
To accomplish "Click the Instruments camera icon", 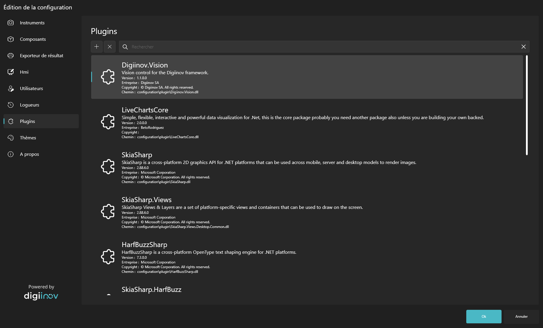I will [x=11, y=23].
